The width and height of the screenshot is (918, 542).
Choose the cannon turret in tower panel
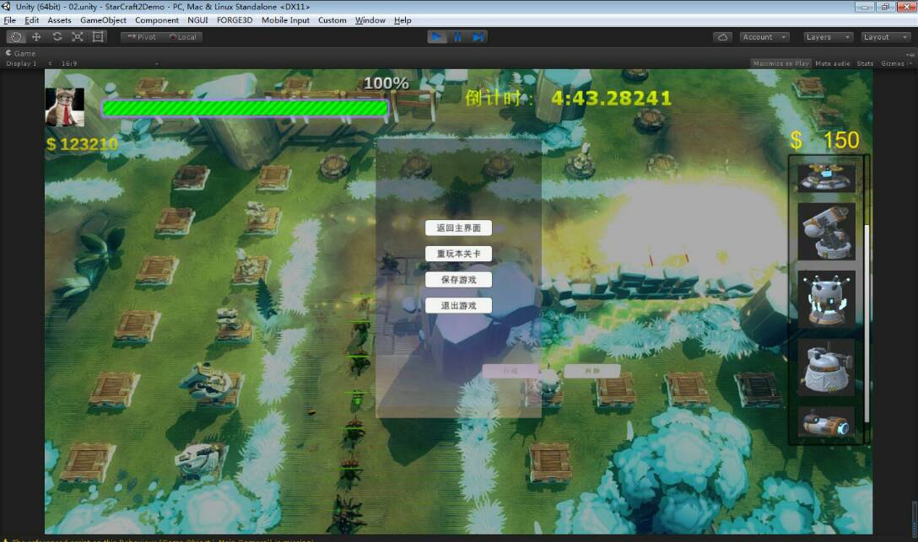[x=826, y=232]
